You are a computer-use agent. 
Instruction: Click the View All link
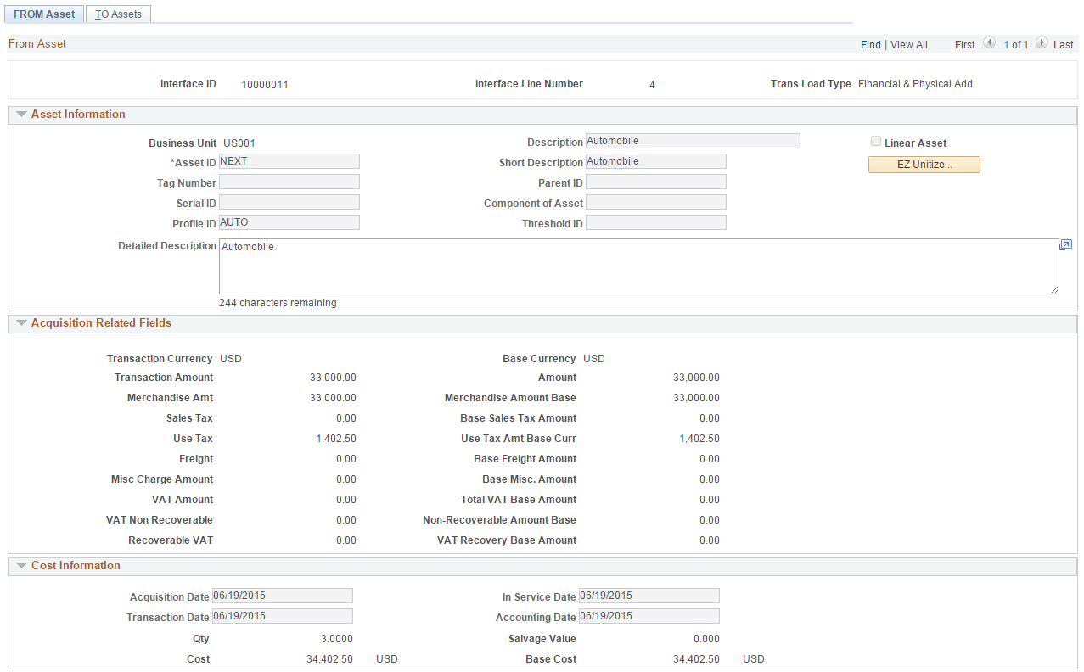coord(907,44)
